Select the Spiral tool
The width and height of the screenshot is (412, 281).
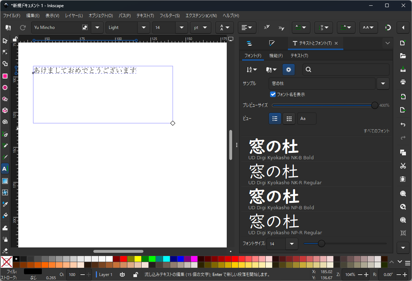pos(5,122)
